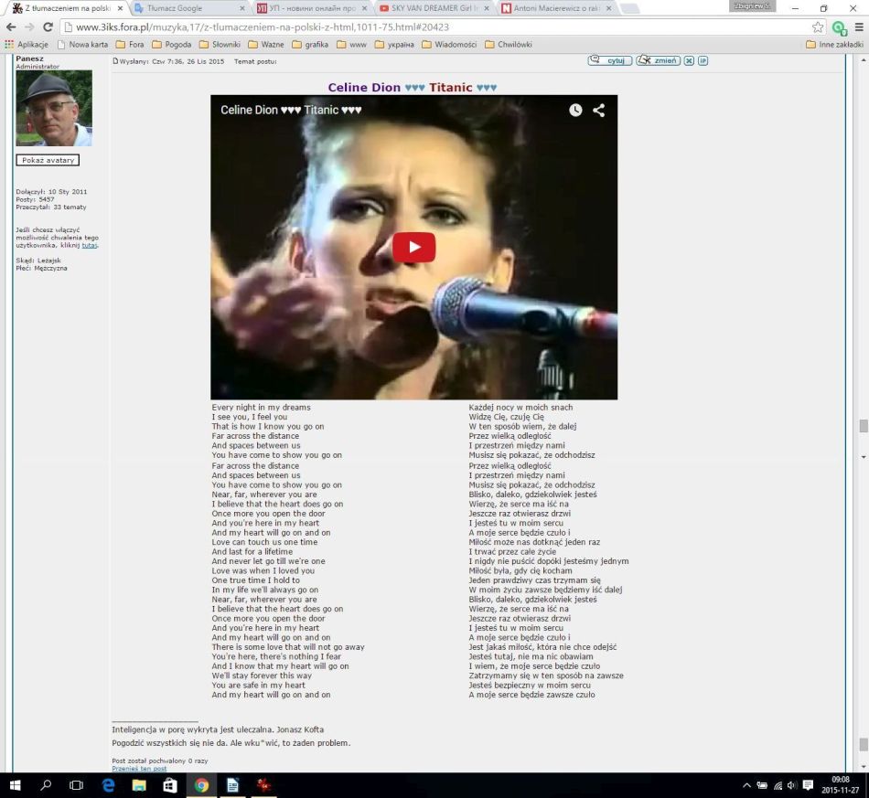This screenshot has width=869, height=798.
Task: Open the Chwilówki bookmarks folder
Action: click(509, 44)
